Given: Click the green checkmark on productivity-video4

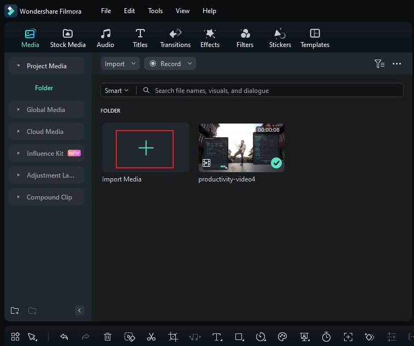Looking at the screenshot, I should (276, 163).
